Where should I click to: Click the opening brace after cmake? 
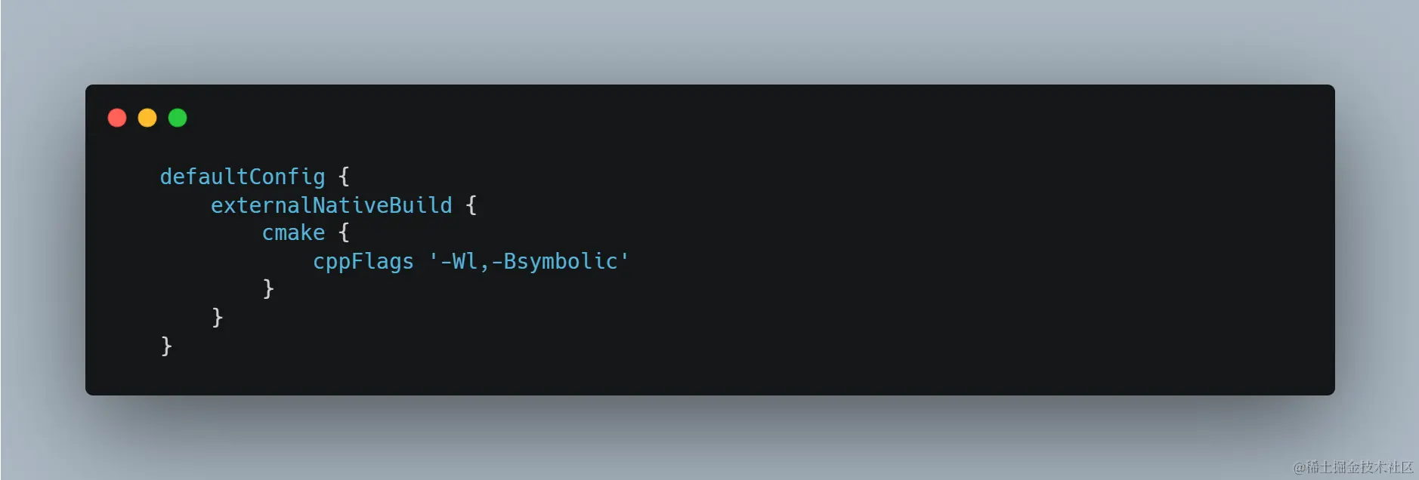pos(344,232)
